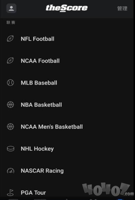View NHL Hockey scores

coord(37,149)
